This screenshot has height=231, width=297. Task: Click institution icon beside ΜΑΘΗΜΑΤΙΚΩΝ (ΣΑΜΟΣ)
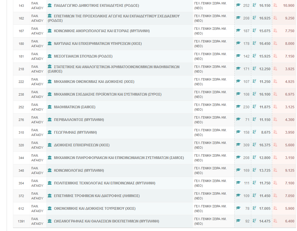pos(50,107)
